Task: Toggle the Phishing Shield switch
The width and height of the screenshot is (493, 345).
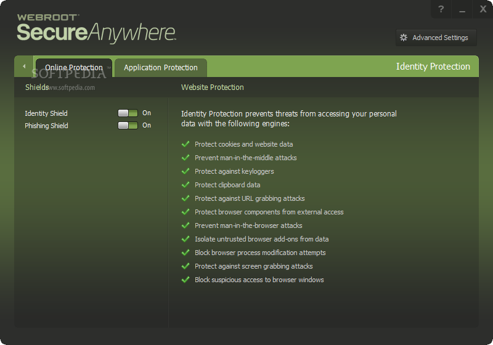Action: (x=128, y=125)
